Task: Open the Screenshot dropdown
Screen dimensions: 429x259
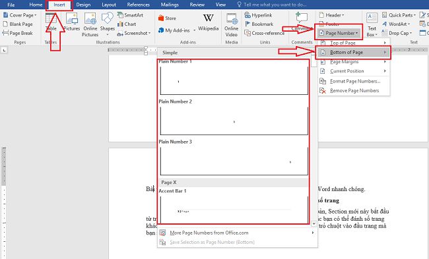Action: click(x=134, y=33)
